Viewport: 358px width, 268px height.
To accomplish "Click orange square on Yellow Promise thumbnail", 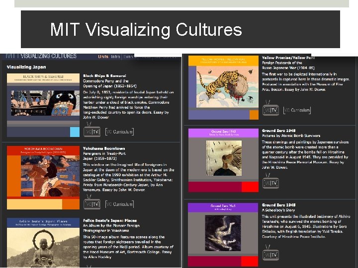I will pos(254,115).
